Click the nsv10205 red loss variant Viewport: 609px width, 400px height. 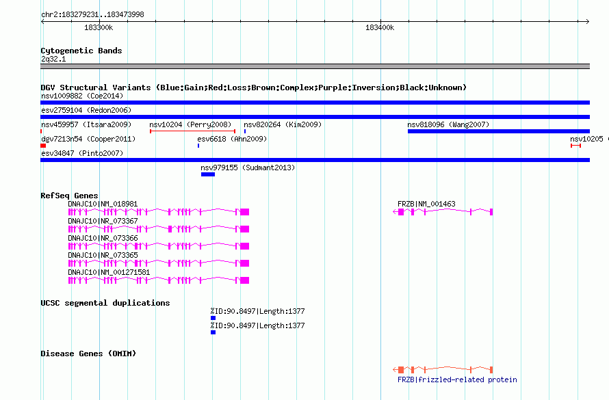(575, 146)
